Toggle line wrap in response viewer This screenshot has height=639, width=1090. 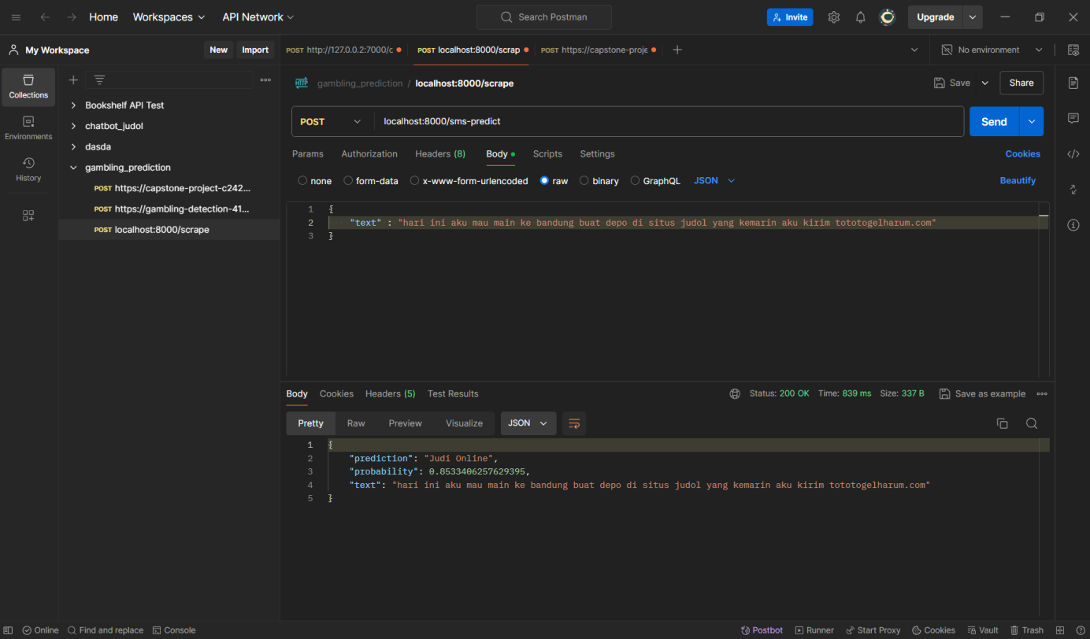[574, 423]
